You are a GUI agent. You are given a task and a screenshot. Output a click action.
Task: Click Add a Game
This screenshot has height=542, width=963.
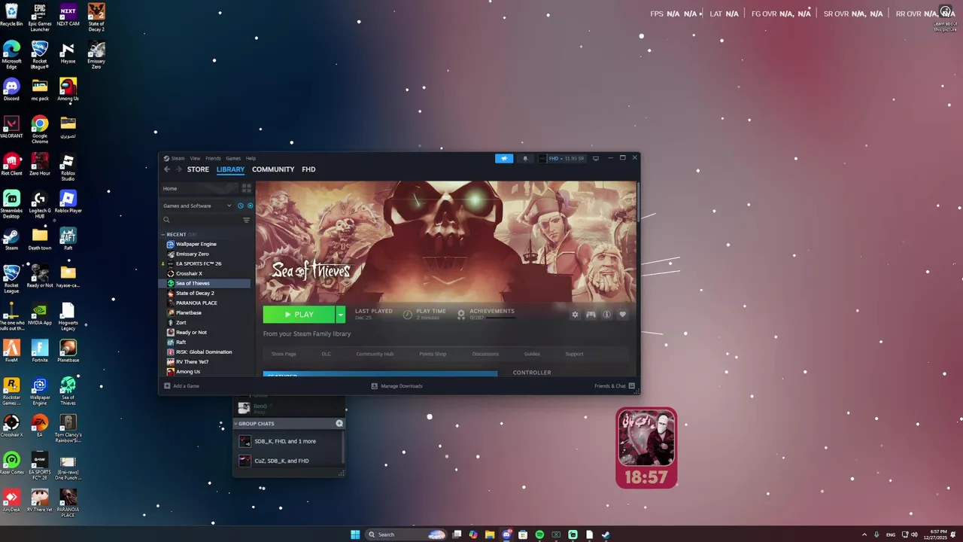pos(181,386)
